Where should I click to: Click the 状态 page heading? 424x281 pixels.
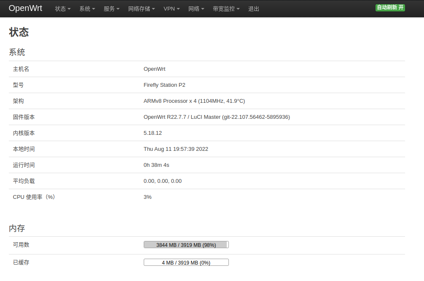pyautogui.click(x=19, y=32)
